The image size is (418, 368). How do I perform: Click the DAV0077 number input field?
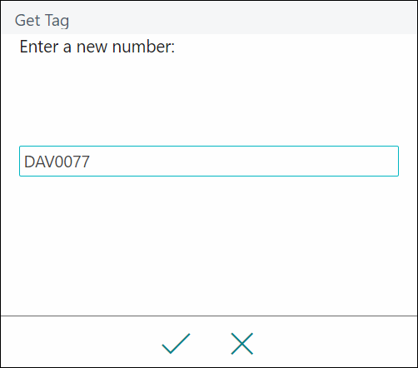[x=209, y=161]
